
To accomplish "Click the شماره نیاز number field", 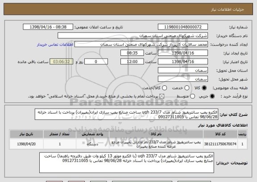I will click(183, 27).
